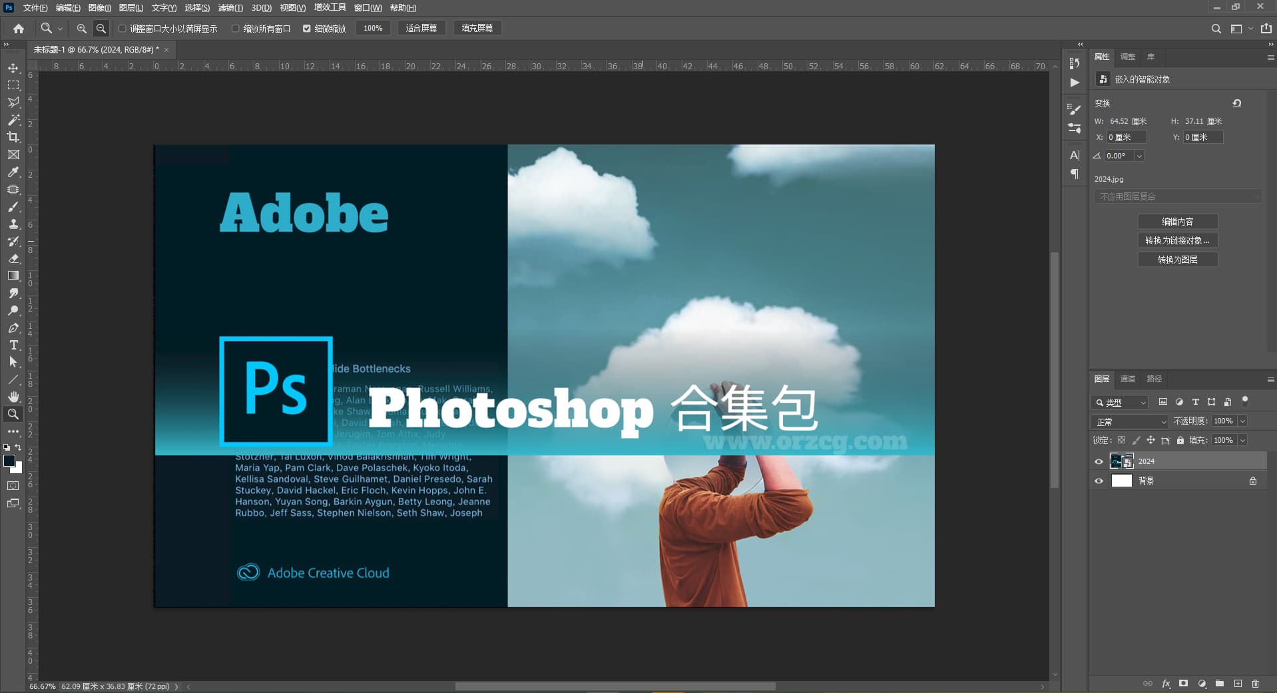
Task: Toggle lock position for the layer
Action: (1150, 440)
